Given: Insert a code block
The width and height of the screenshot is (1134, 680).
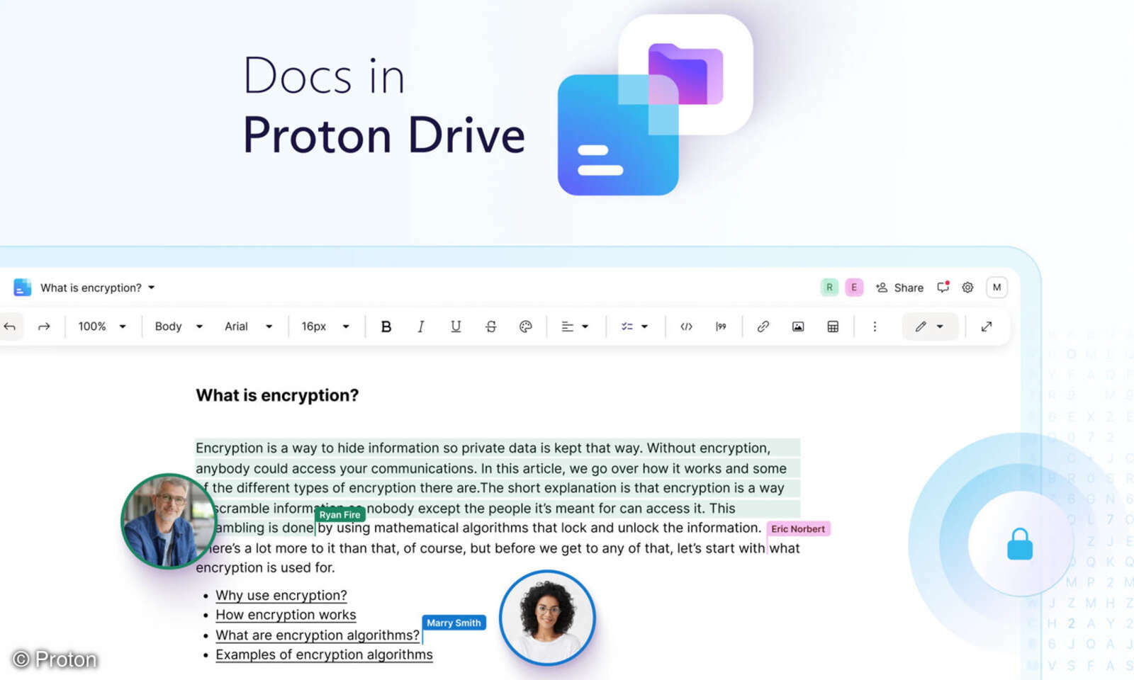Looking at the screenshot, I should tap(686, 327).
